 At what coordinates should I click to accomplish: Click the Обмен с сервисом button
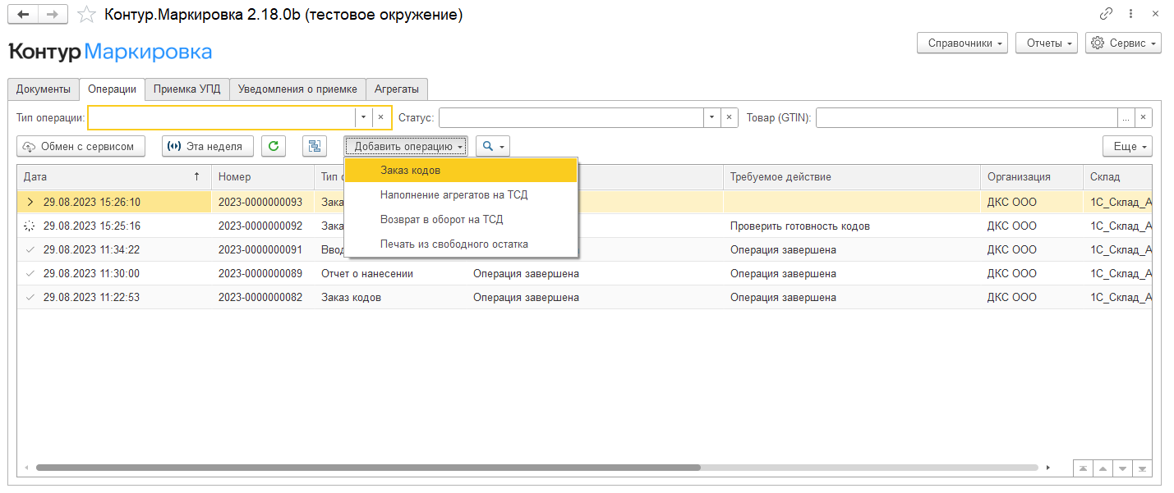pos(81,146)
